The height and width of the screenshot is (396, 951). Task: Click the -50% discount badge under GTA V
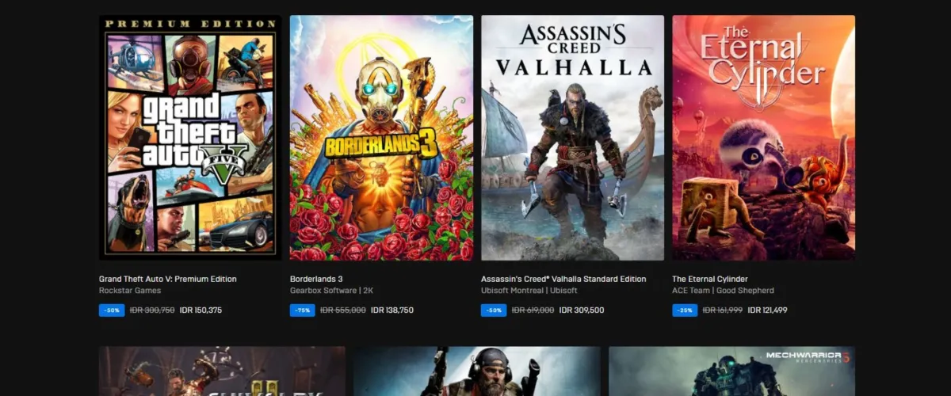112,310
